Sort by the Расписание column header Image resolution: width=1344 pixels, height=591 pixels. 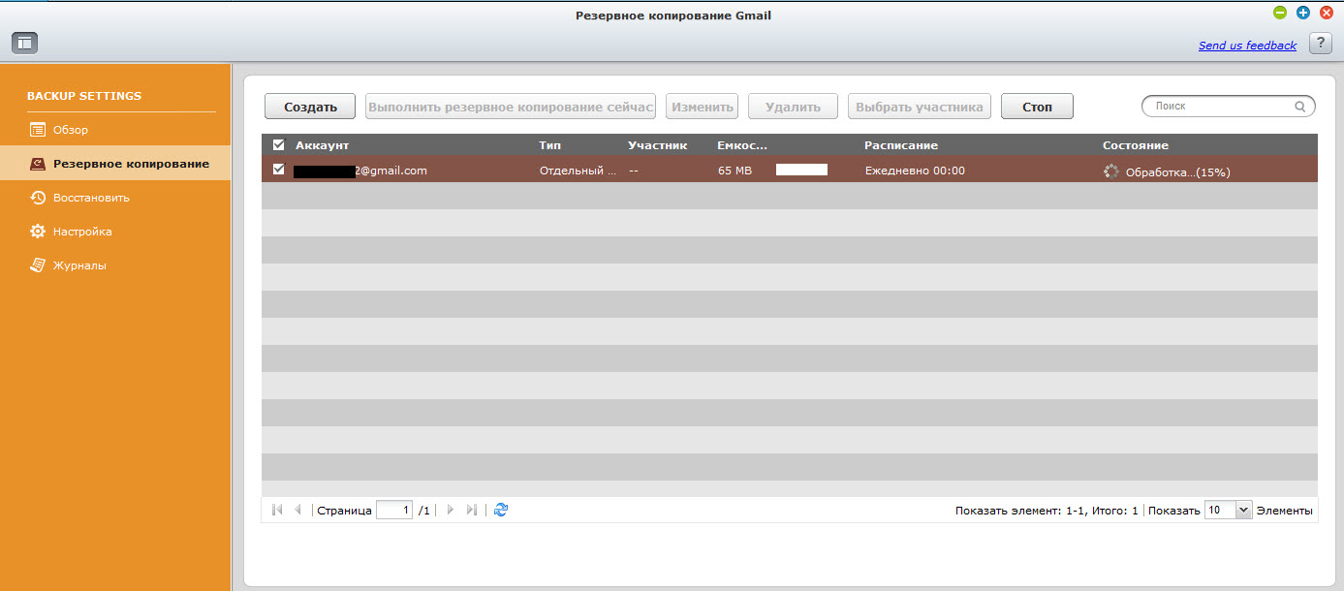click(x=901, y=145)
